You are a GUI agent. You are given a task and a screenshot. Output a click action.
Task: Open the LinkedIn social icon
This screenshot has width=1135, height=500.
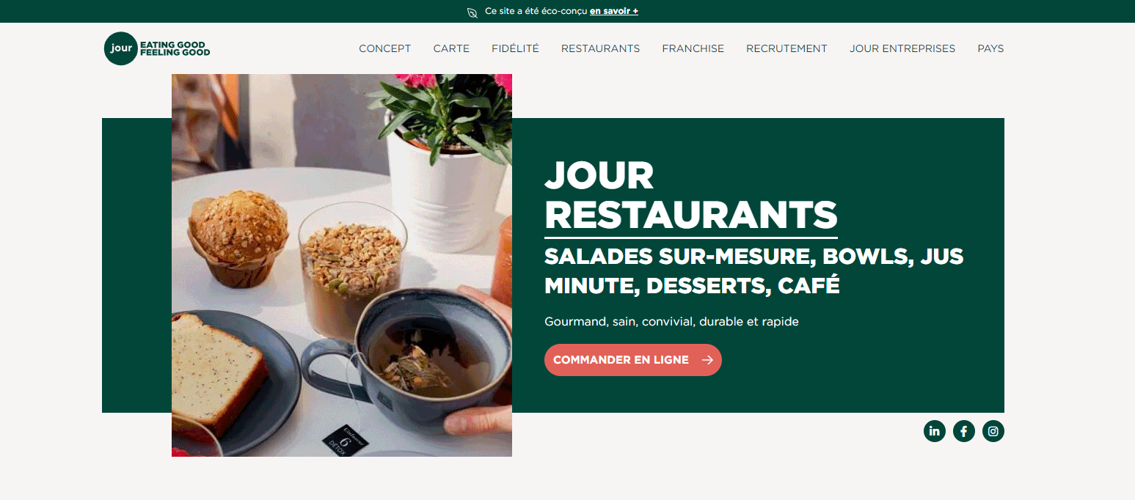[934, 431]
